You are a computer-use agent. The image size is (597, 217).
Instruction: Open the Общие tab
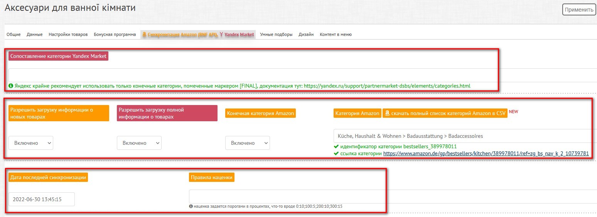pos(13,34)
